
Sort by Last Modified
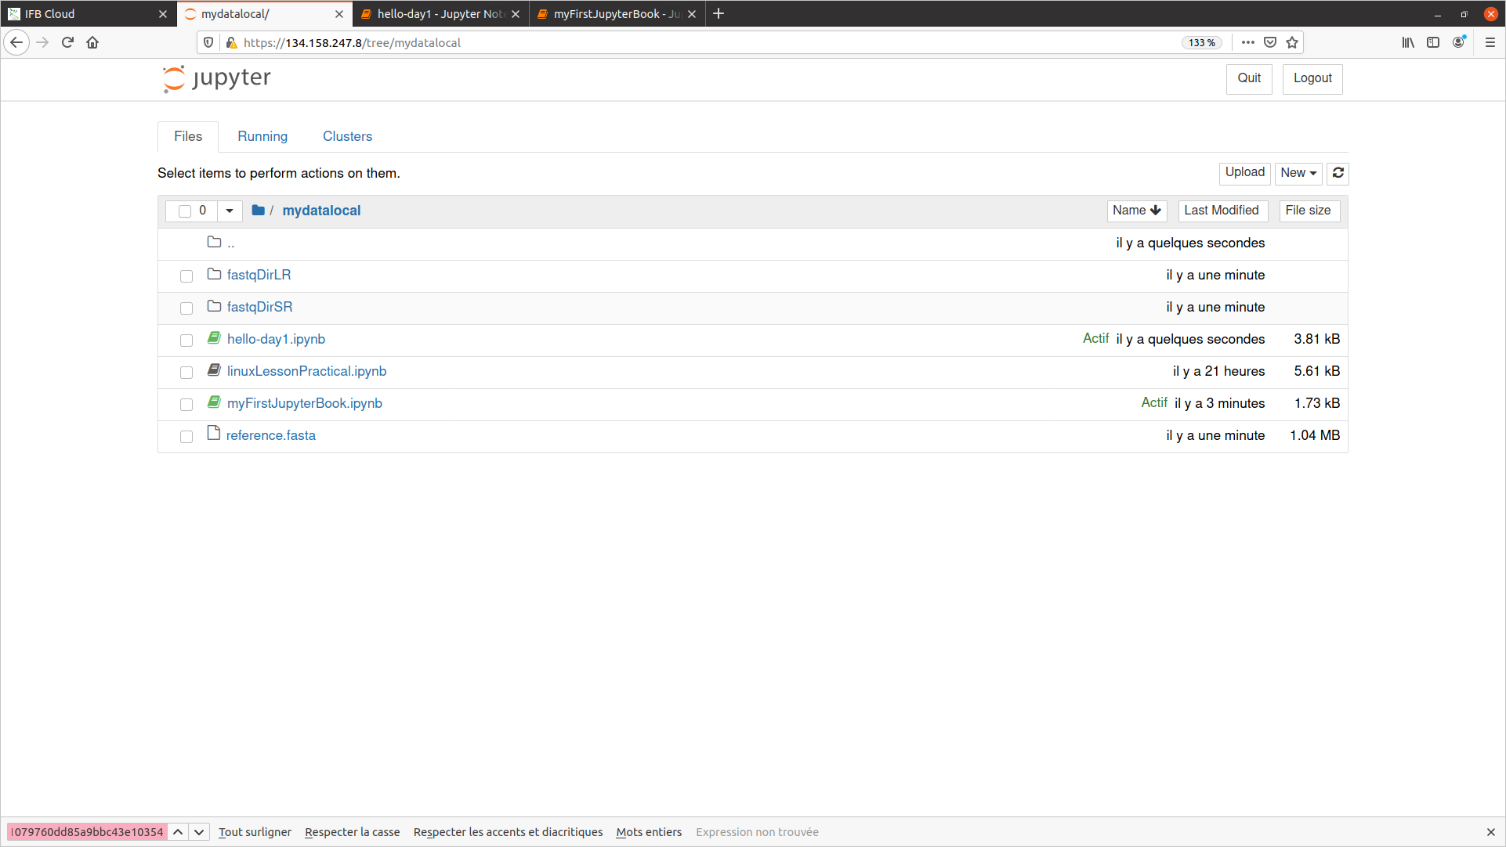click(x=1222, y=211)
